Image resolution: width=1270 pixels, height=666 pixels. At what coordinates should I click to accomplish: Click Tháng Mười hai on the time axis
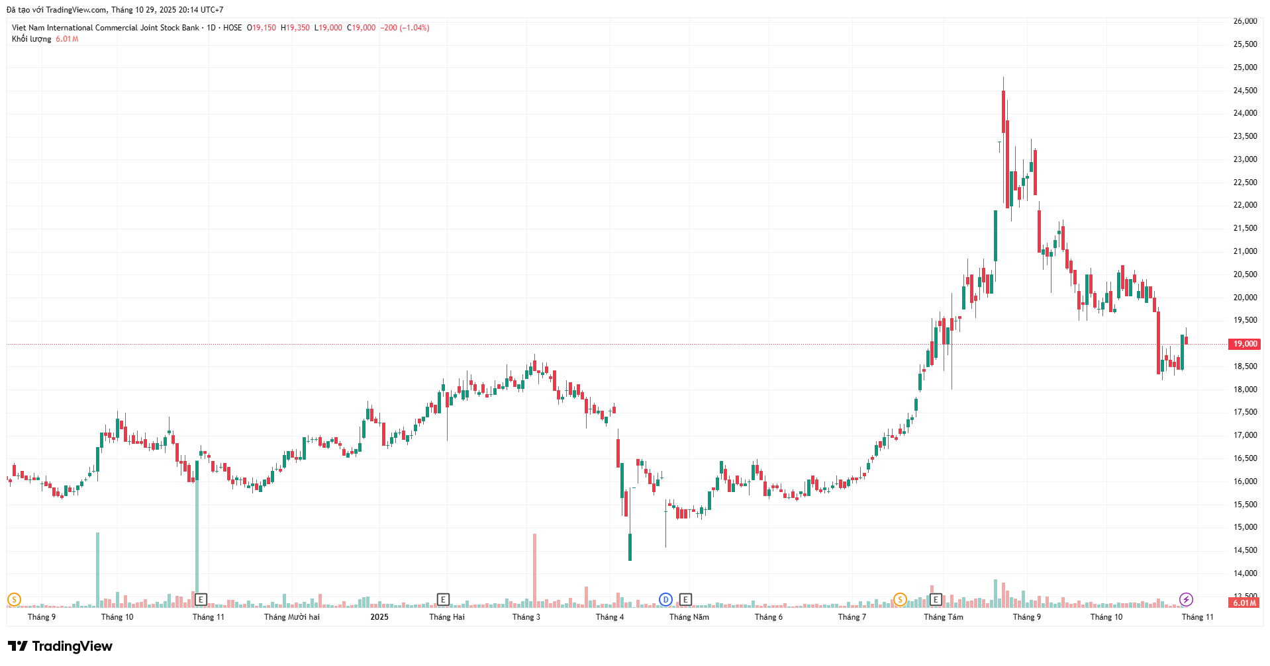click(x=291, y=617)
